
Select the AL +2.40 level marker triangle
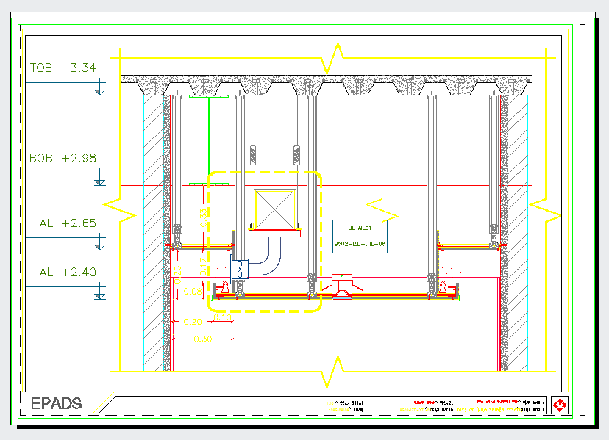pyautogui.click(x=101, y=294)
